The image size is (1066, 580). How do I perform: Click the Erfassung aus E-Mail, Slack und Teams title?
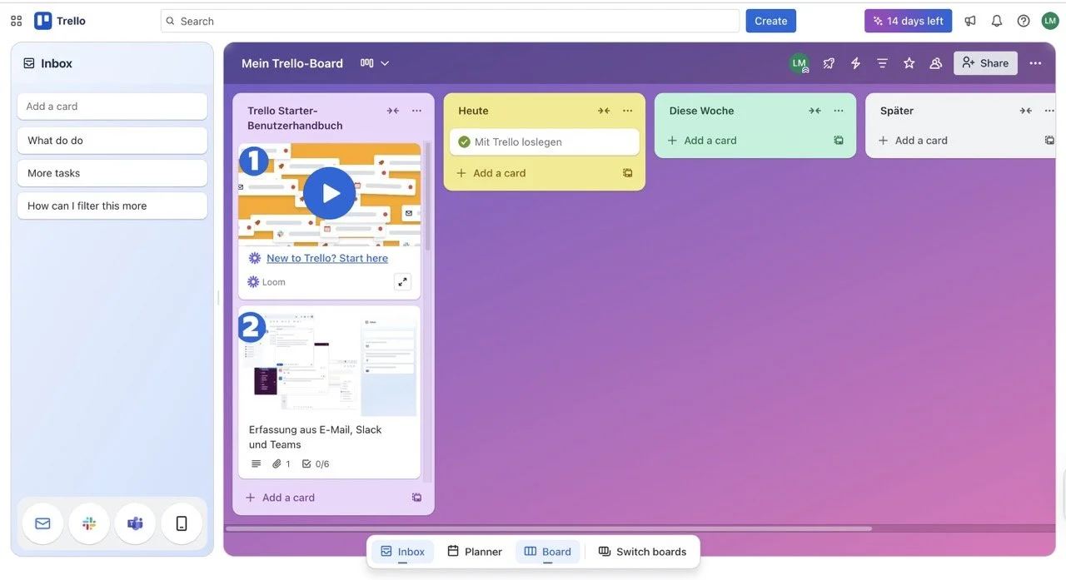pos(315,437)
